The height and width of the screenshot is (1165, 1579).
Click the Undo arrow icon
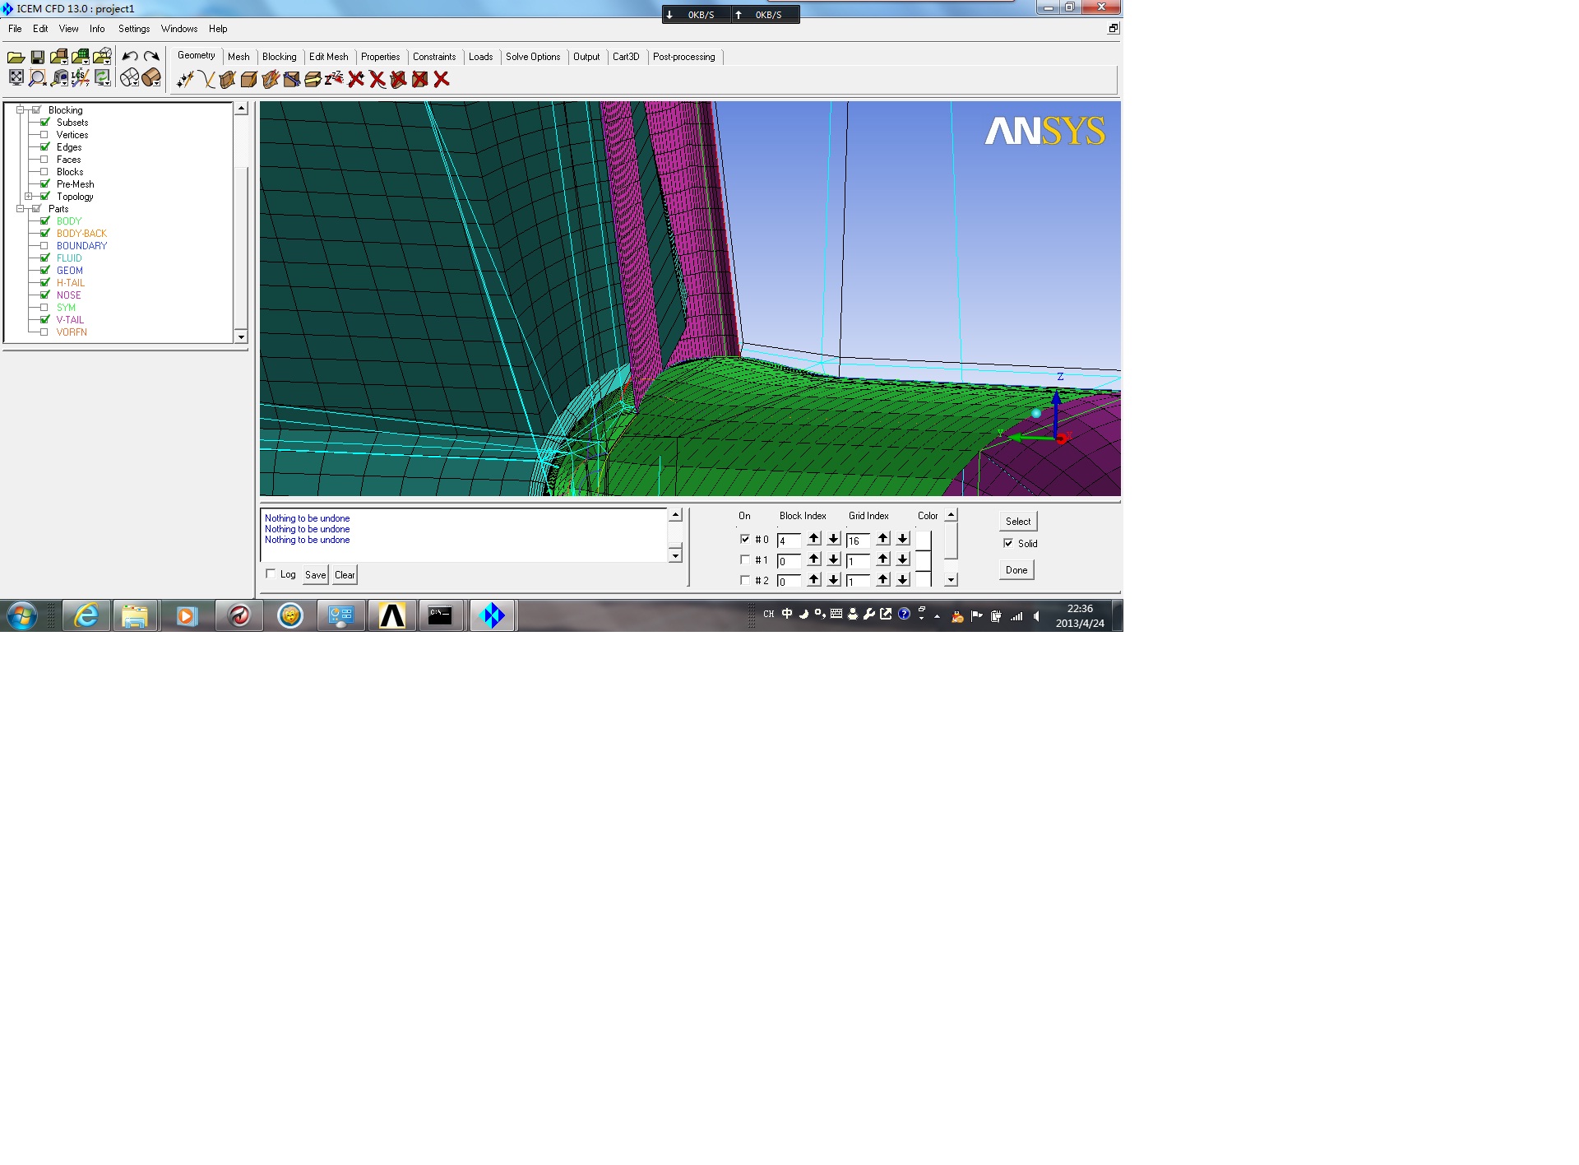pyautogui.click(x=130, y=56)
